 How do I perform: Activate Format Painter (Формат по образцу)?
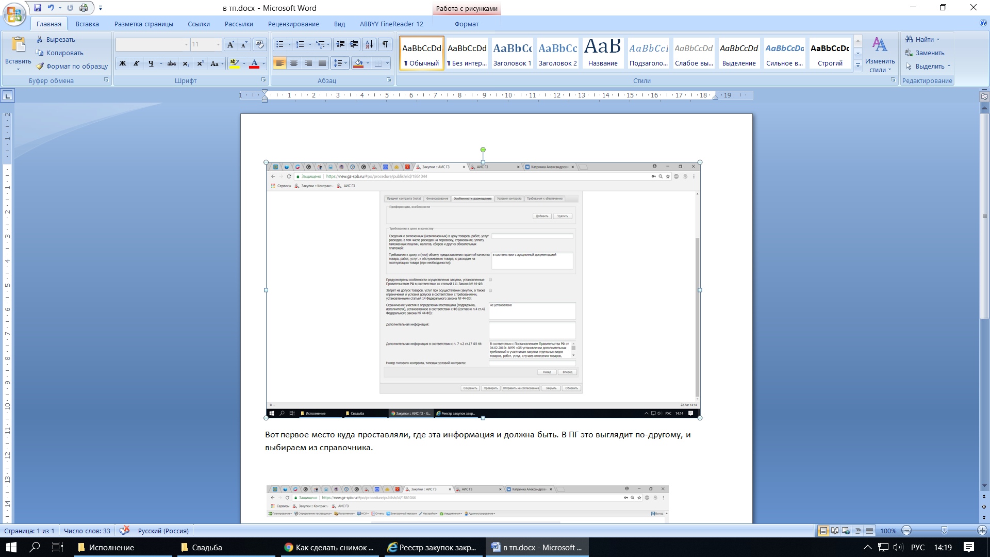click(72, 66)
